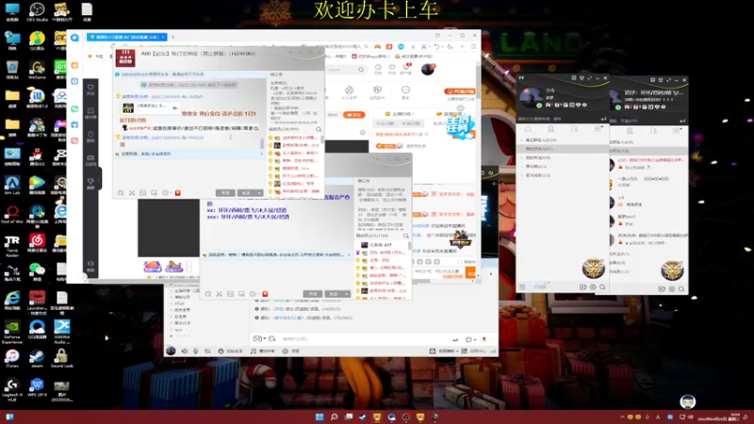
Task: Open send options arrow in upper YY chat
Action: coord(259,193)
